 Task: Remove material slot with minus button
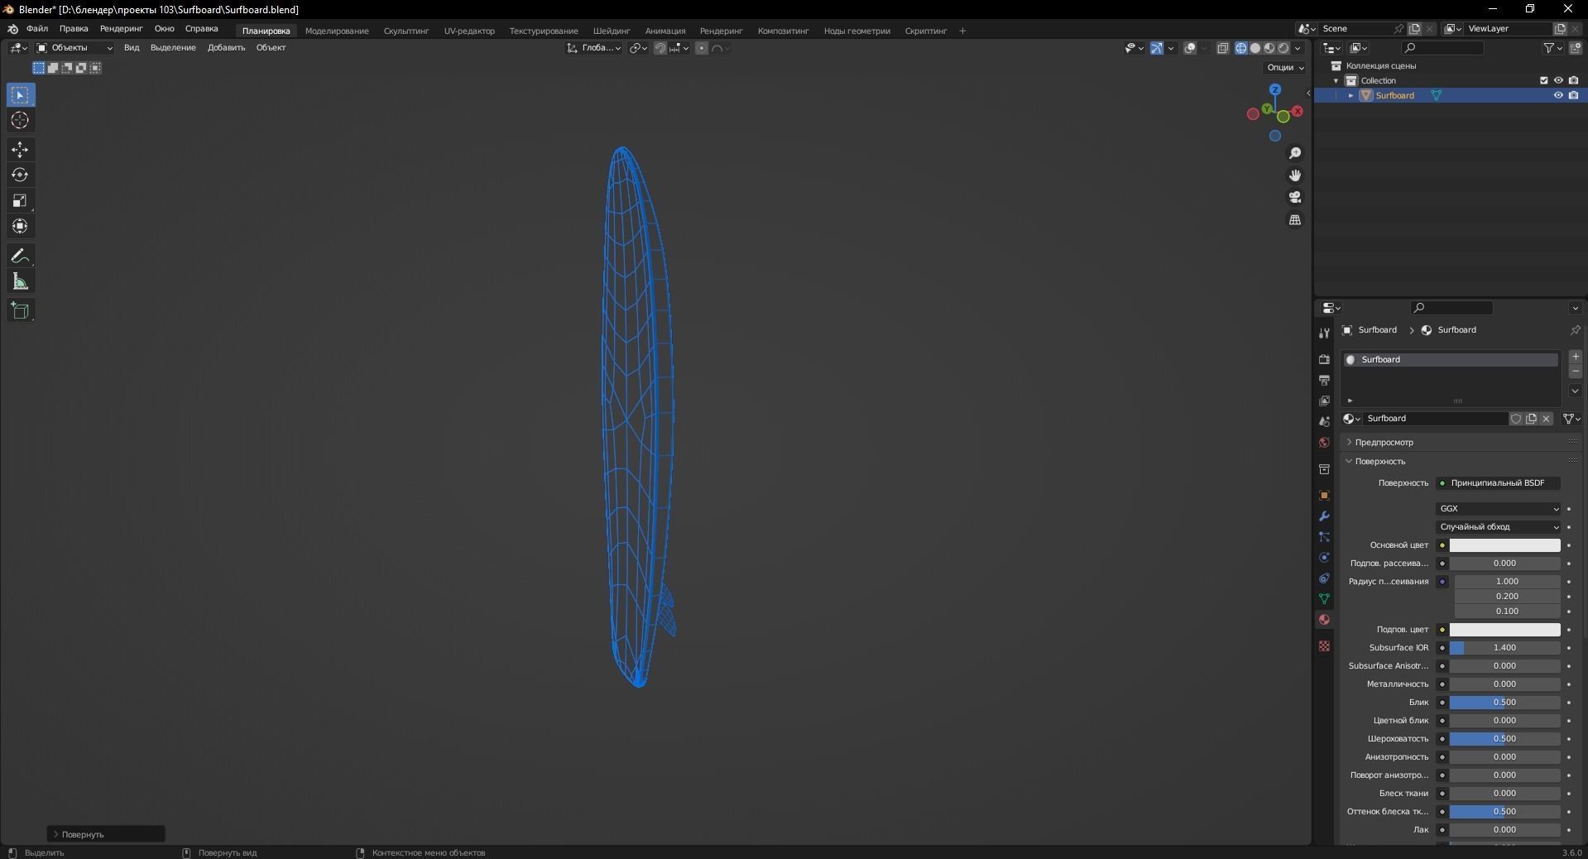[x=1576, y=372]
